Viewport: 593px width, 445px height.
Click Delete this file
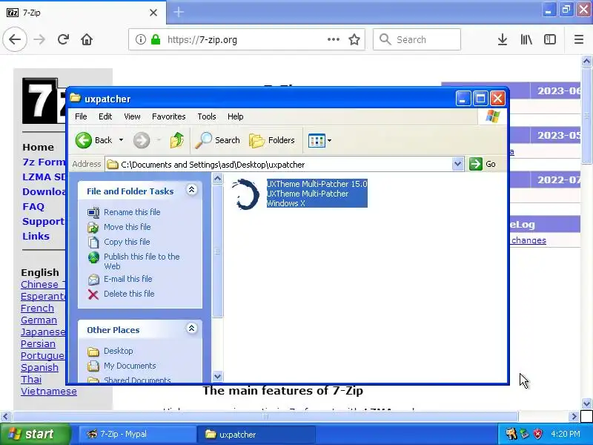(129, 294)
